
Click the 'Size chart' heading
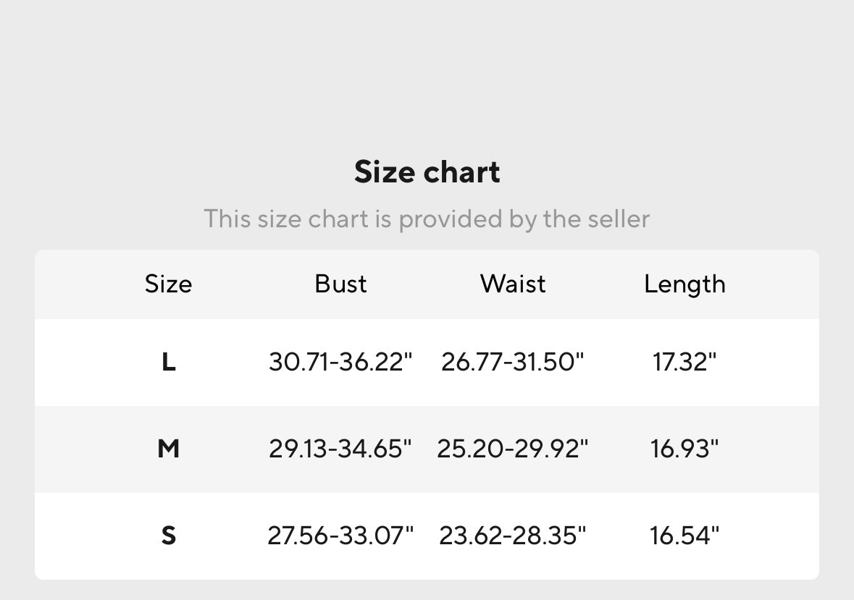427,172
